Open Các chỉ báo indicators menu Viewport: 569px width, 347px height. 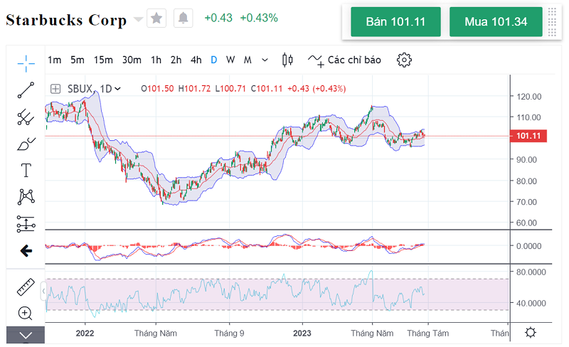click(x=344, y=60)
